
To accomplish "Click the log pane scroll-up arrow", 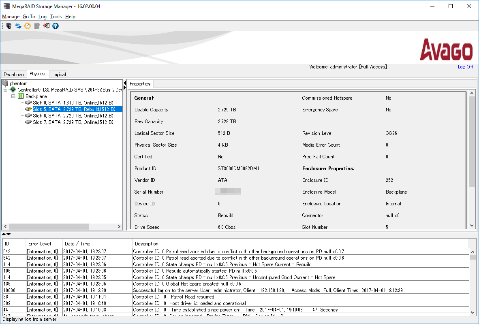I will pyautogui.click(x=473, y=252).
